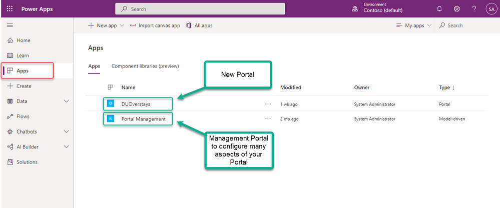The height and width of the screenshot is (208, 500).
Task: Click the 'Portal' type cell
Action: tap(444, 104)
